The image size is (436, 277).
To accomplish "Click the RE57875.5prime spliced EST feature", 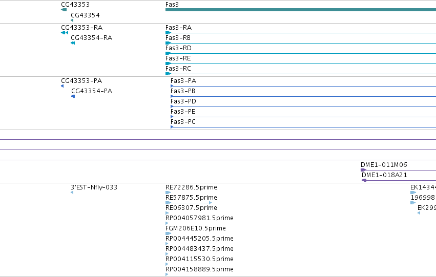I will click(189, 203).
